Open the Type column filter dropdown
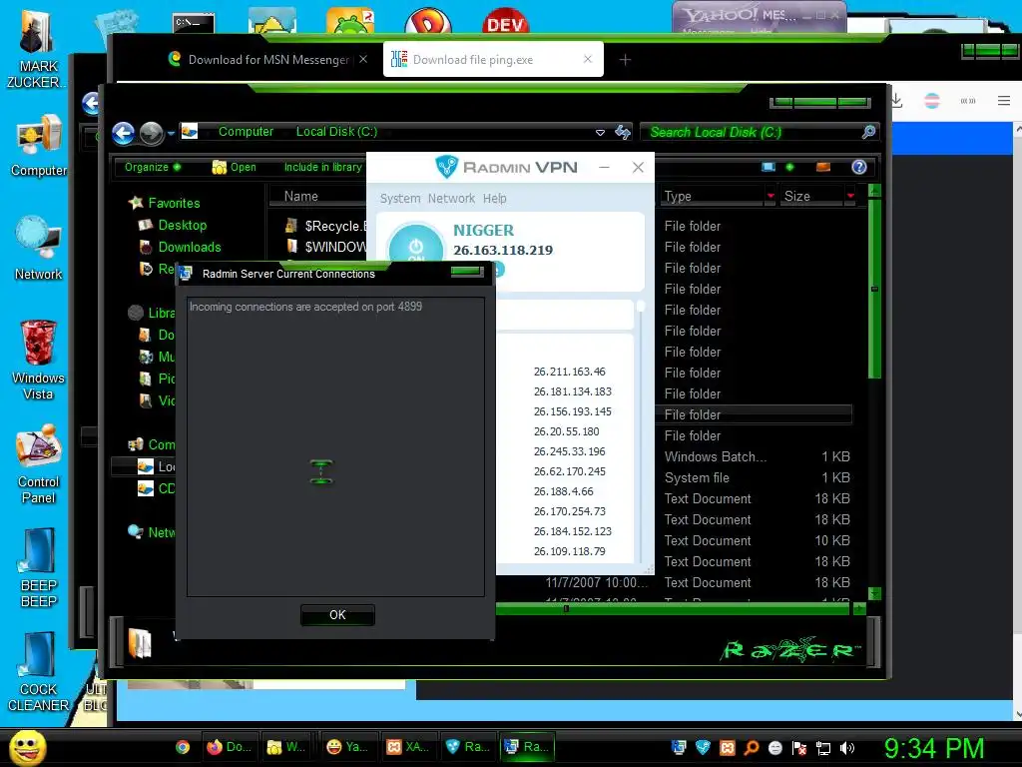1022x767 pixels. coord(770,196)
